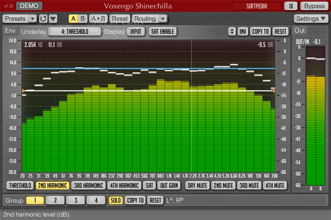
Task: Click the Presets button
Action: 15,19
